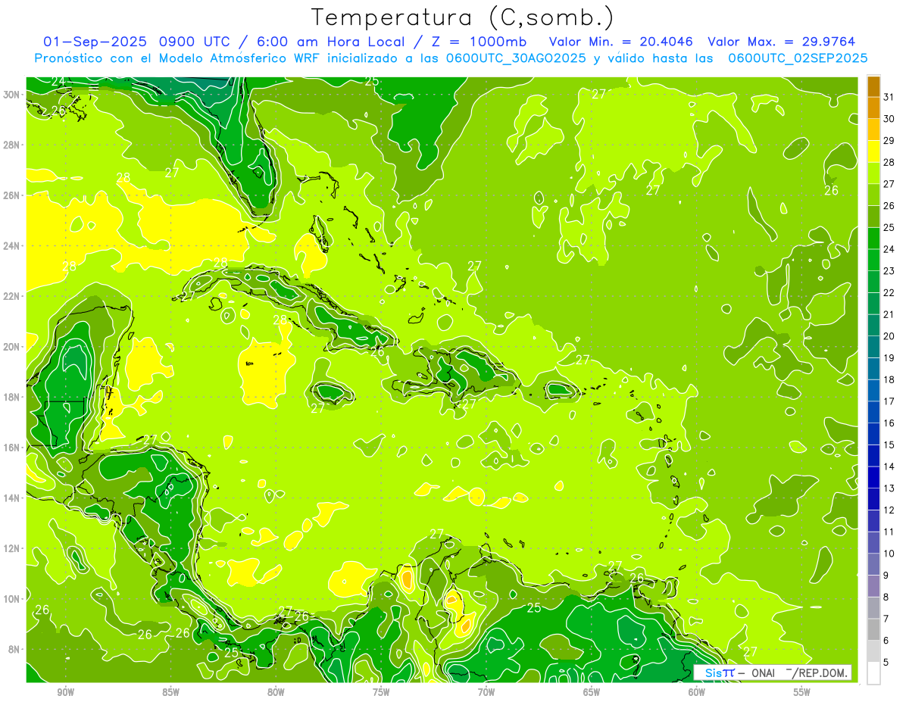The height and width of the screenshot is (702, 909).
Task: Click the 30N latitude axis label
Action: coord(12,95)
